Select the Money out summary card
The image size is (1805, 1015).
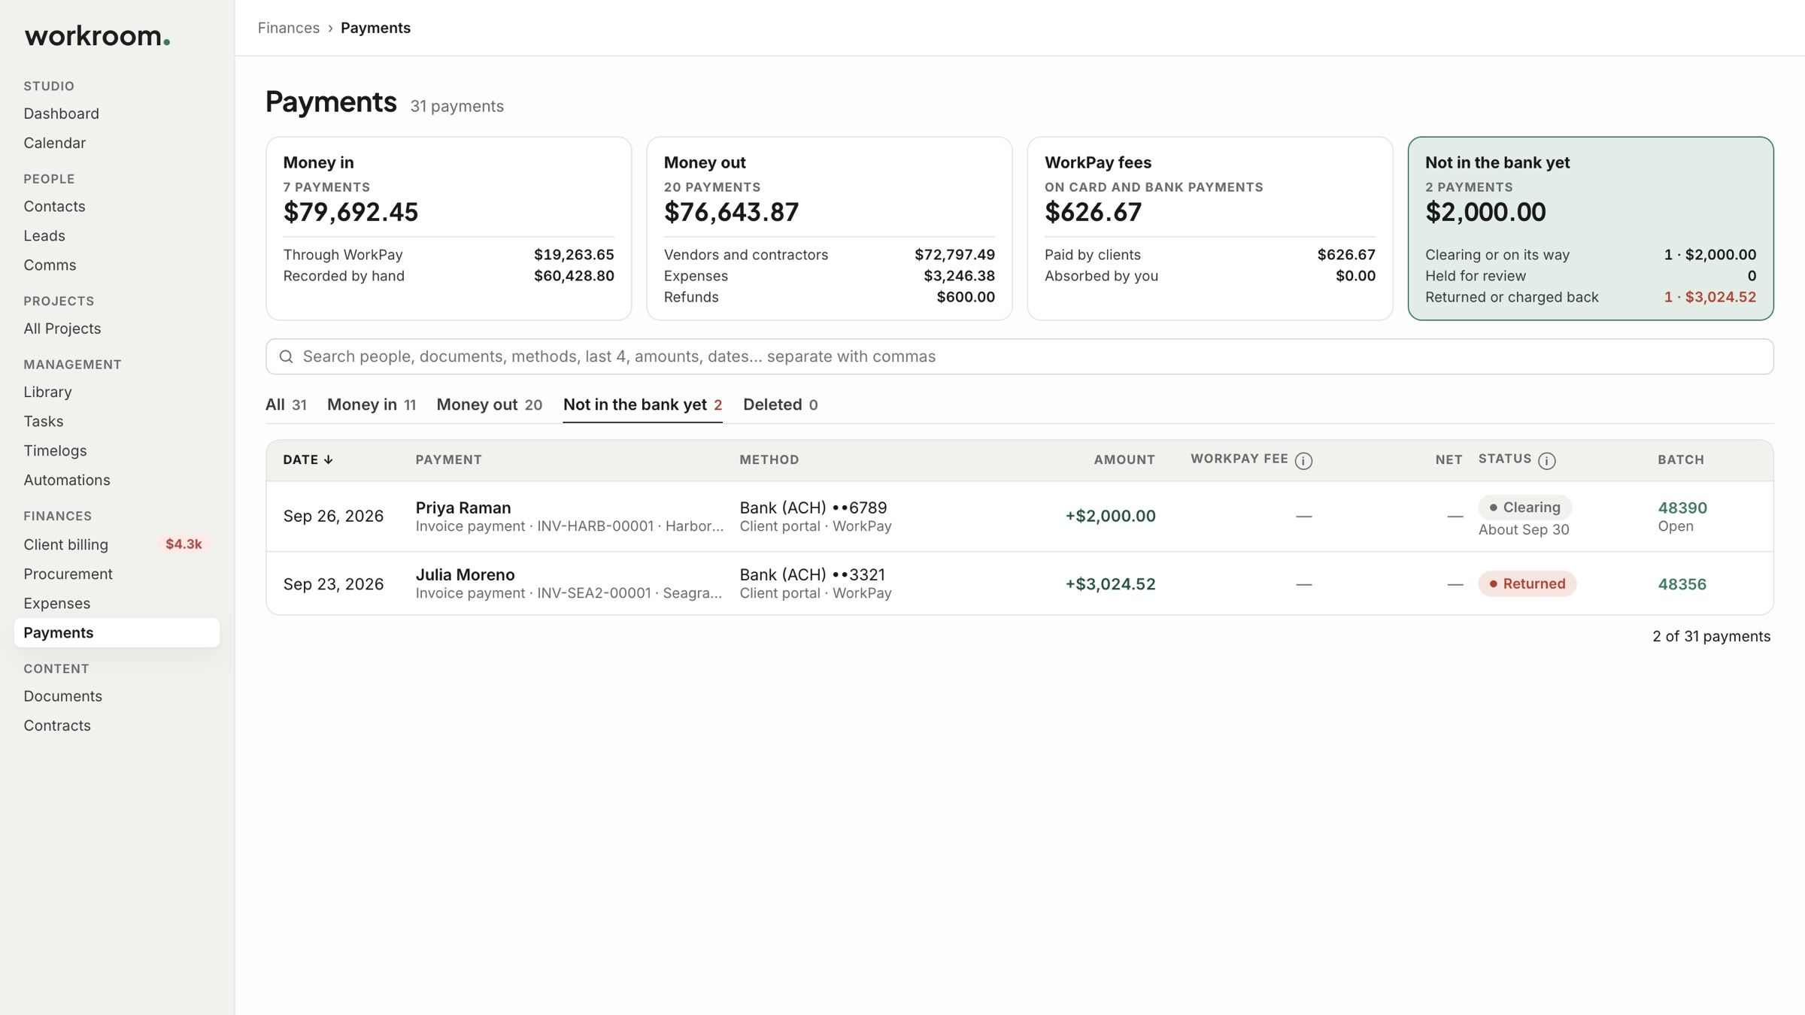point(829,229)
